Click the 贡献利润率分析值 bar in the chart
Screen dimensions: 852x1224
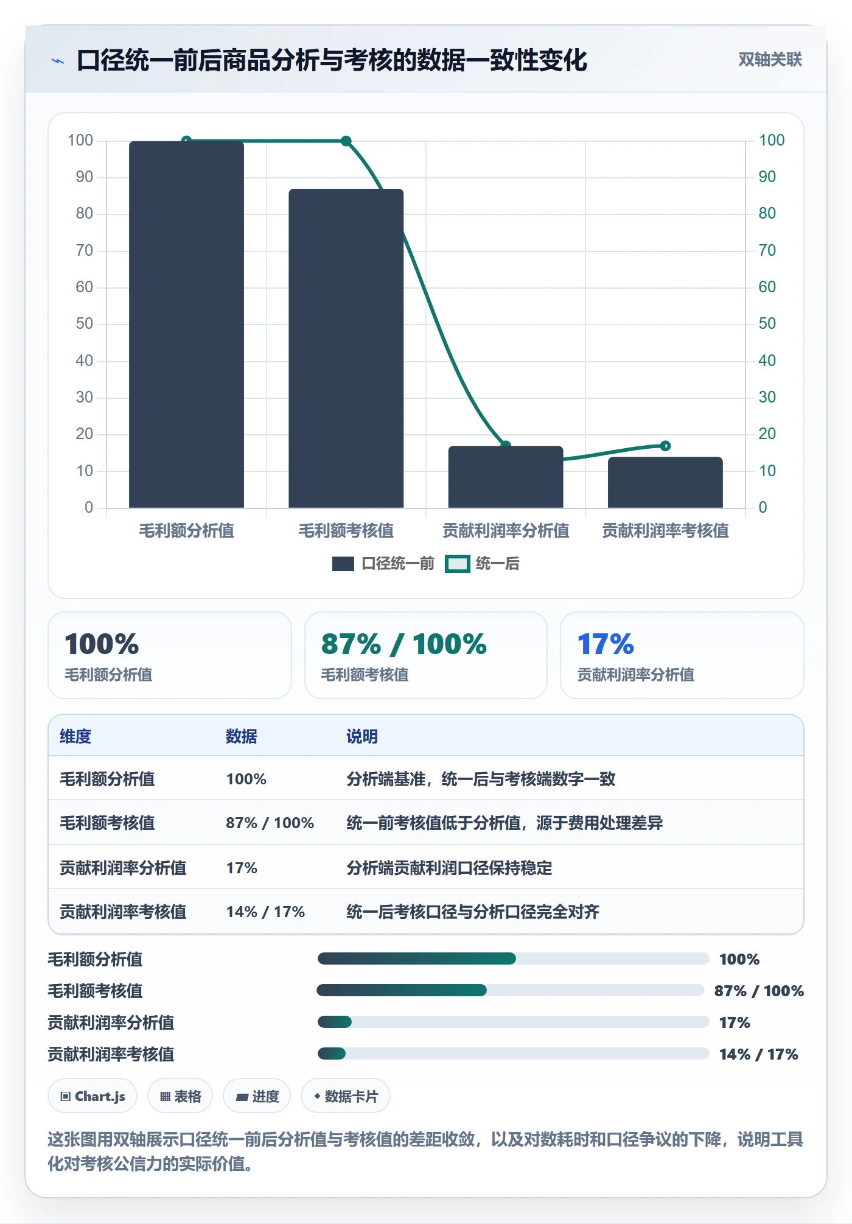(x=506, y=477)
